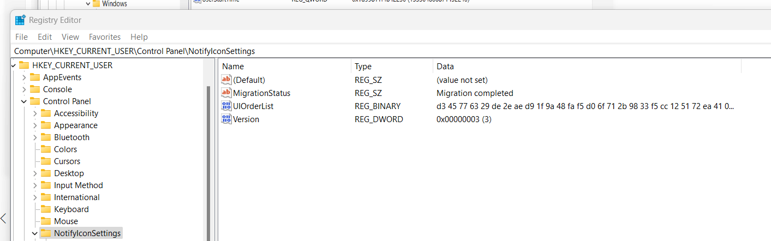The image size is (771, 241).
Task: Click the Input Method folder icon
Action: point(46,185)
